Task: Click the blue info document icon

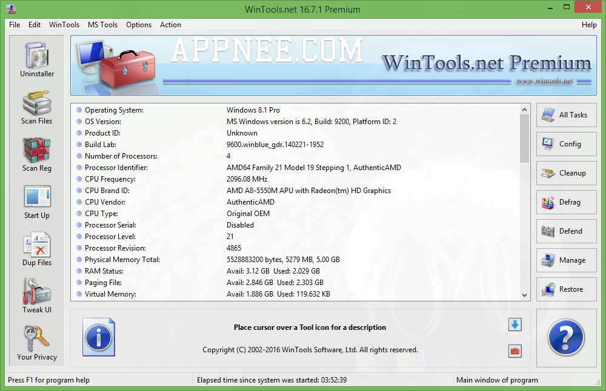Action: click(x=99, y=337)
